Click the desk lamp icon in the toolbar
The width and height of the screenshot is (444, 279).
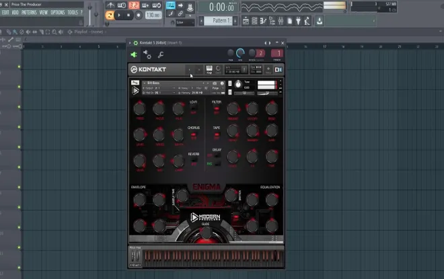point(307,21)
